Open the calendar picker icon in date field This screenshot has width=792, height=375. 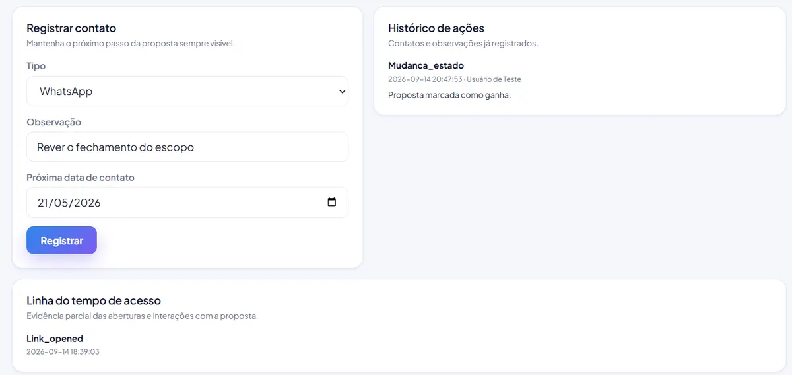coord(332,202)
